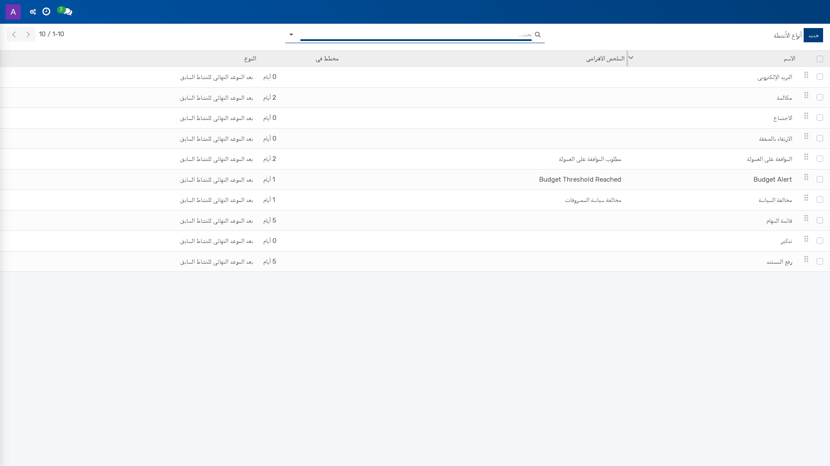
Task: Sort by مخطط في column header
Action: (x=327, y=59)
